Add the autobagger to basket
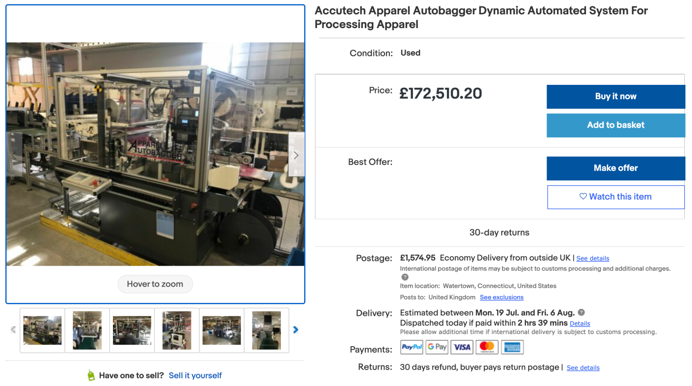Viewport: 692px width, 386px height. point(615,125)
